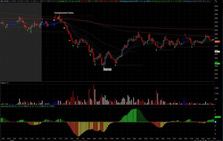The width and height of the screenshot is (223, 141).
Task: Open the squeeze study label above the histogram
Action: (27, 106)
